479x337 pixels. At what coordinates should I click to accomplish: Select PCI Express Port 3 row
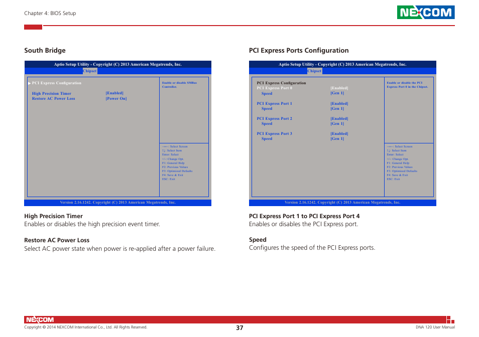[274, 133]
